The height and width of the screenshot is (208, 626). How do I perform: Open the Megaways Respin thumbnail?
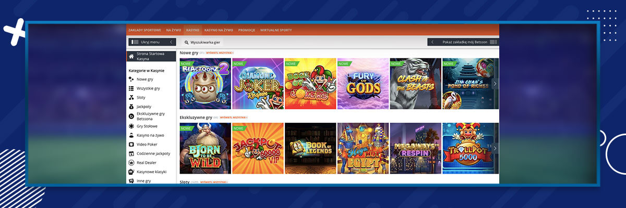pos(416,148)
